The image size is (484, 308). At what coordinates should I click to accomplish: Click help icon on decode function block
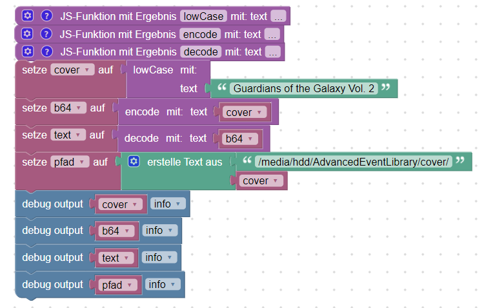[46, 52]
